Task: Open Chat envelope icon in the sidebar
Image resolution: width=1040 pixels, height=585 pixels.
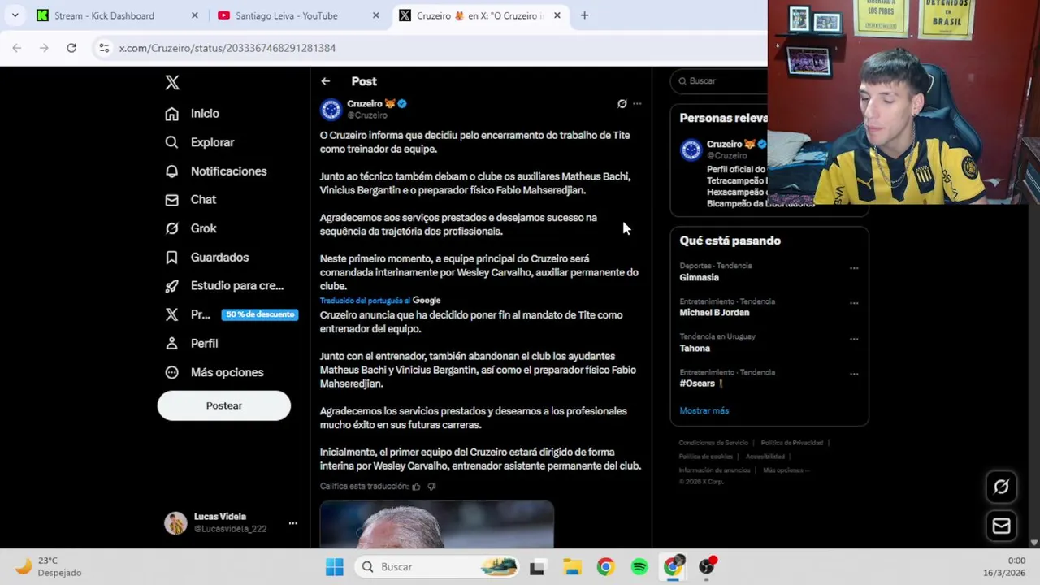Action: (171, 200)
